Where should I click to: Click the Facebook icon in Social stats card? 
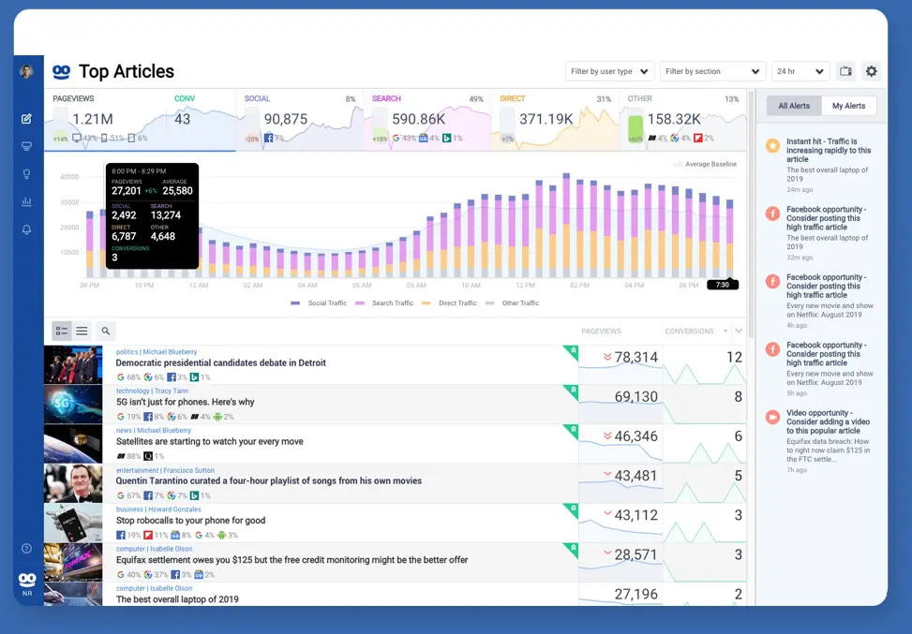pos(268,139)
